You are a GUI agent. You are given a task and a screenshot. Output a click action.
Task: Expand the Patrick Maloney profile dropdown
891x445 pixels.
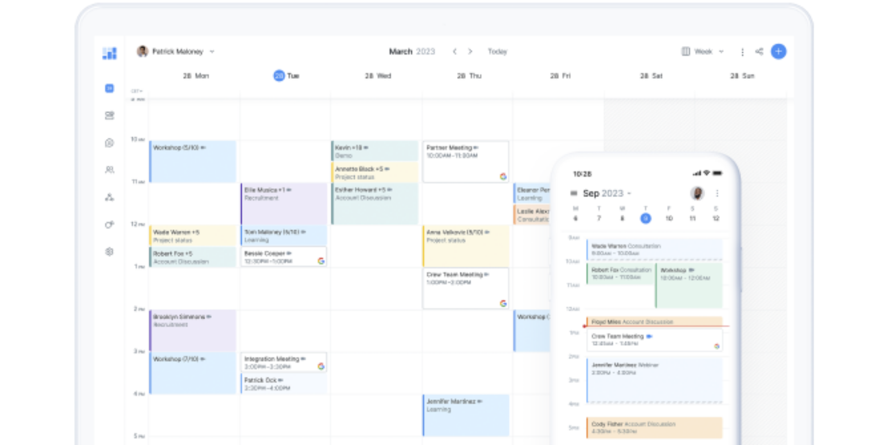[213, 52]
